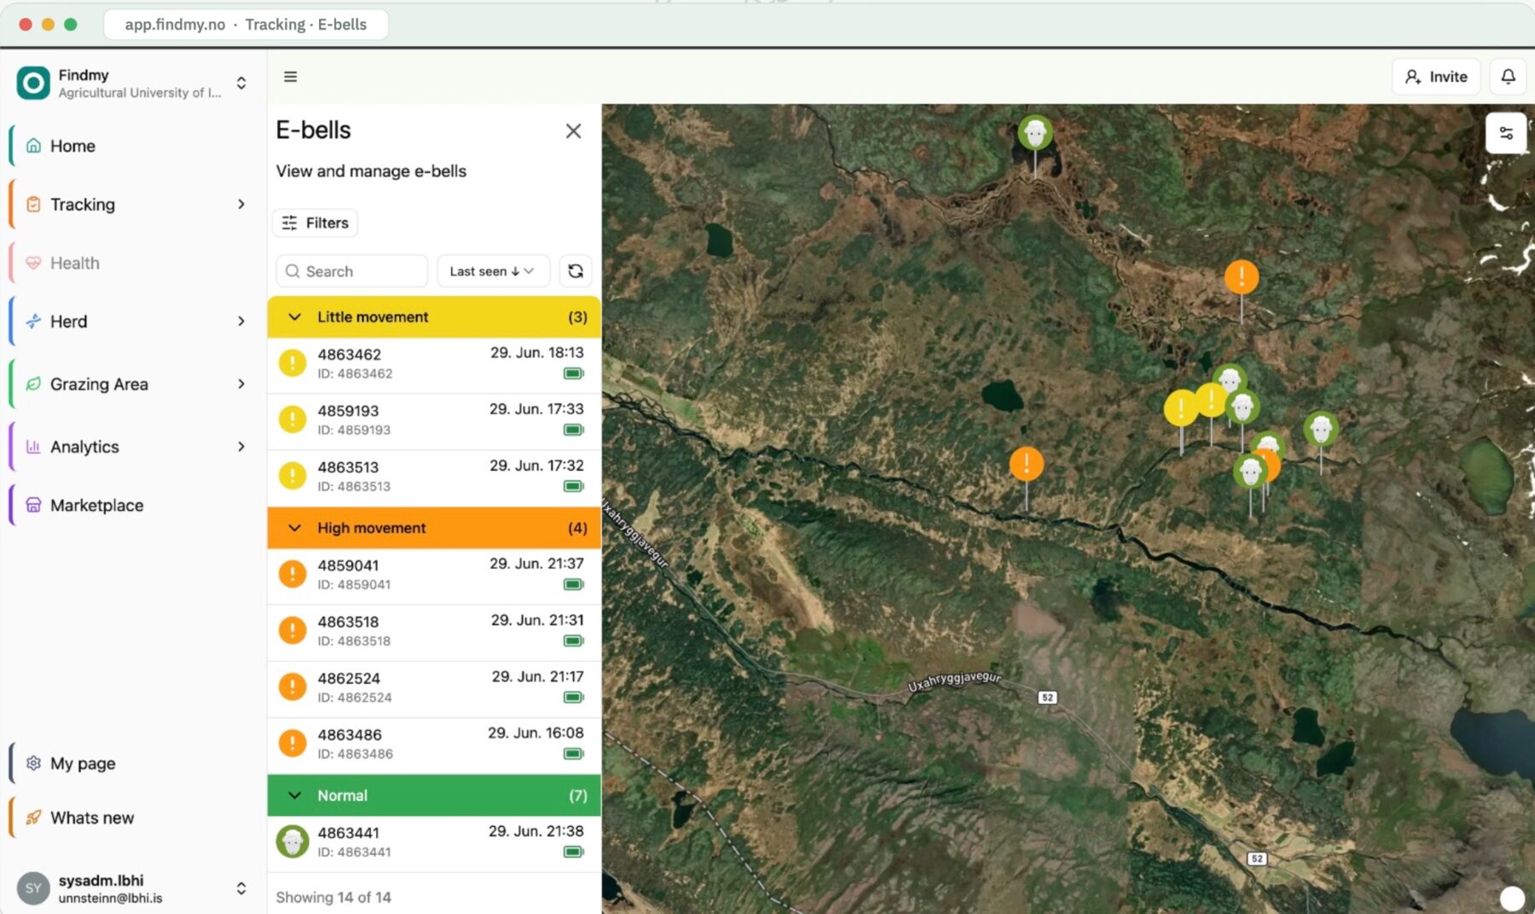Expand the Tracking submenu chevron
Screen dimensions: 1535x914
coord(241,205)
